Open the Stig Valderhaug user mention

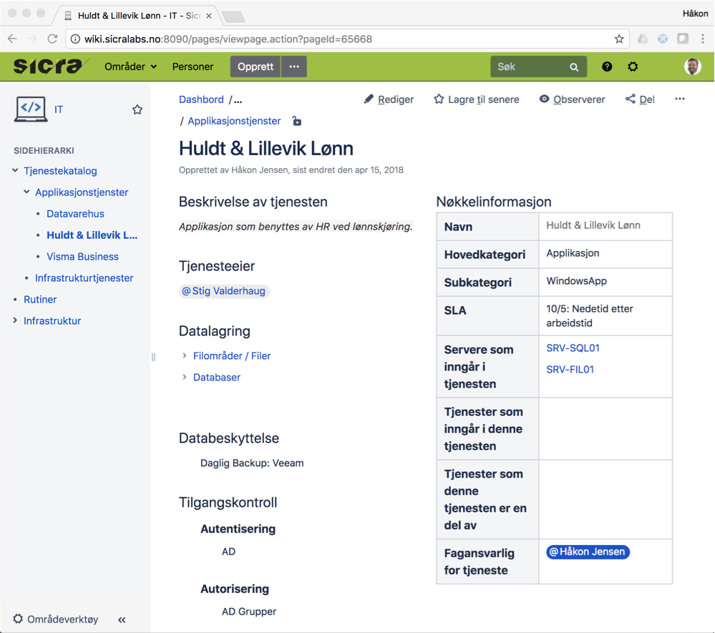(224, 291)
